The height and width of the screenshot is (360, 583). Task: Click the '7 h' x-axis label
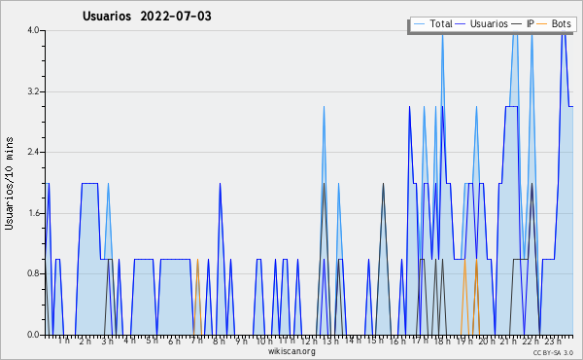196,341
